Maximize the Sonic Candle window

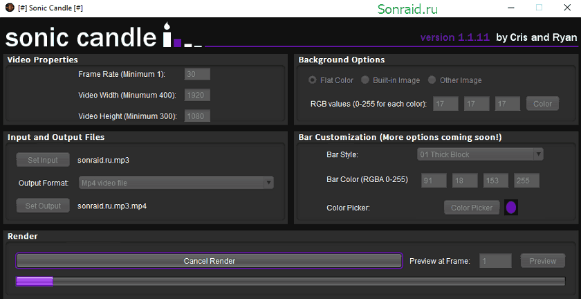pyautogui.click(x=539, y=8)
